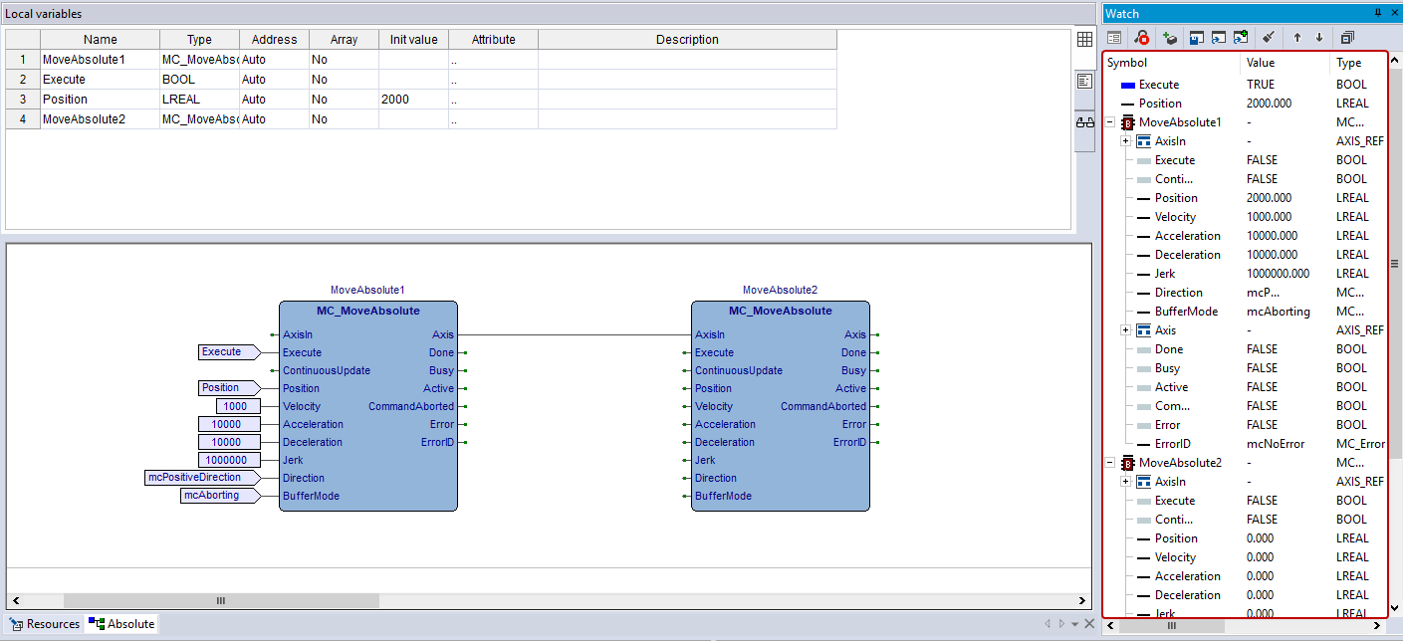Click the save watch list icon
The height and width of the screenshot is (641, 1403).
tap(1196, 38)
